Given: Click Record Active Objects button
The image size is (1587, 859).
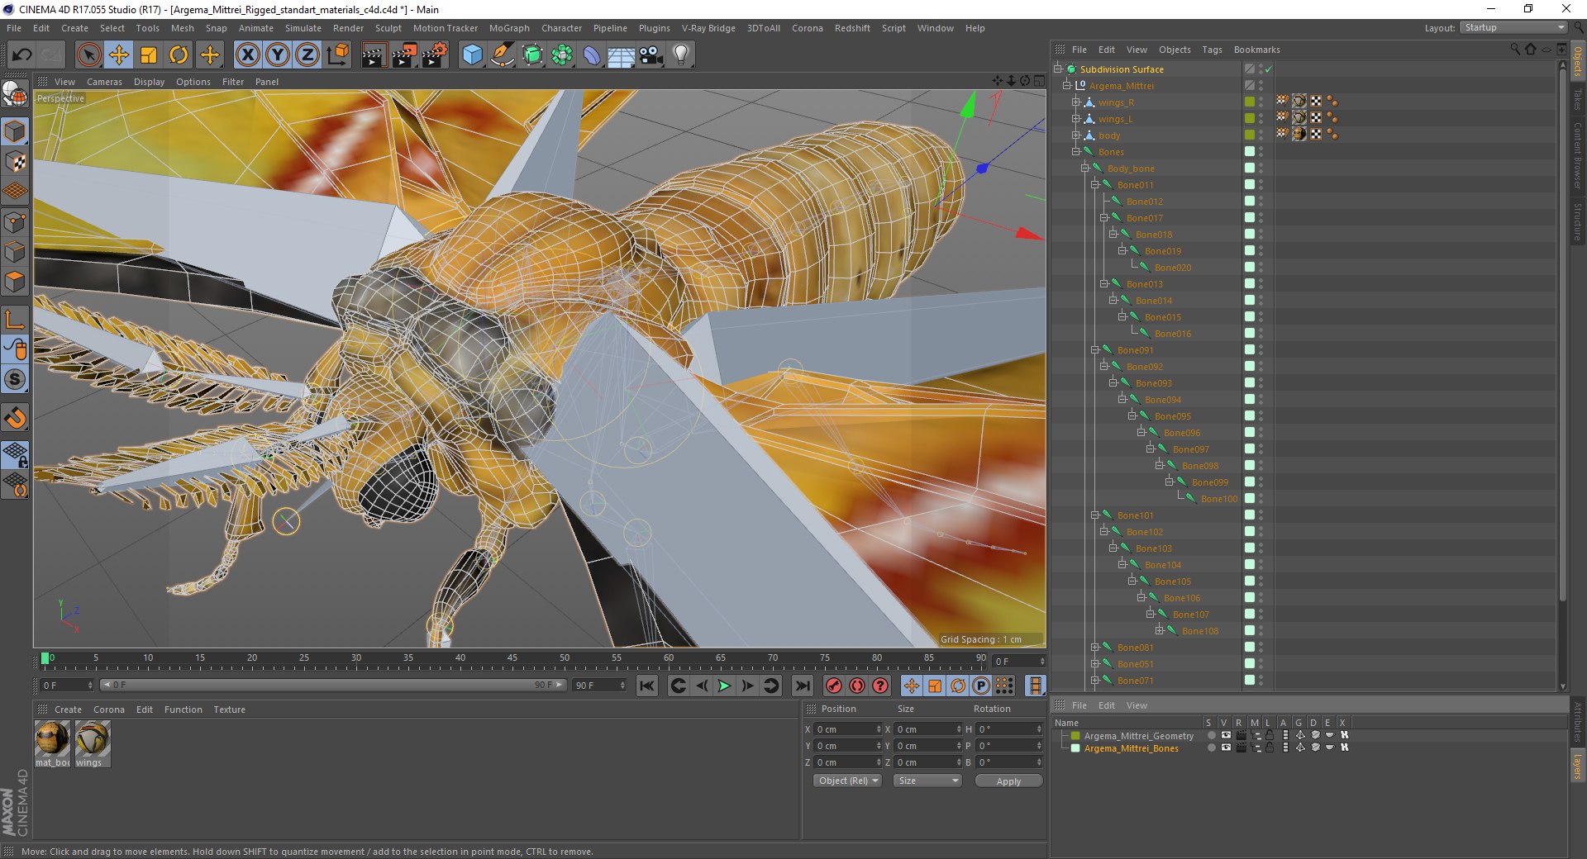Looking at the screenshot, I should tap(834, 686).
